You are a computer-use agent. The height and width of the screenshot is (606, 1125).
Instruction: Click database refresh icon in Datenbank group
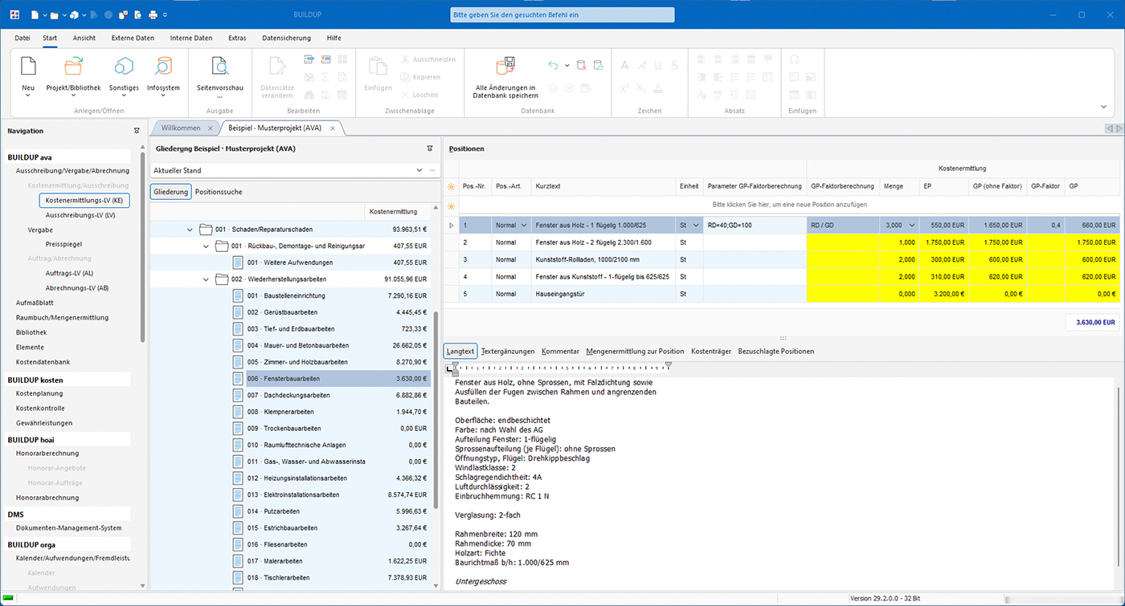599,65
